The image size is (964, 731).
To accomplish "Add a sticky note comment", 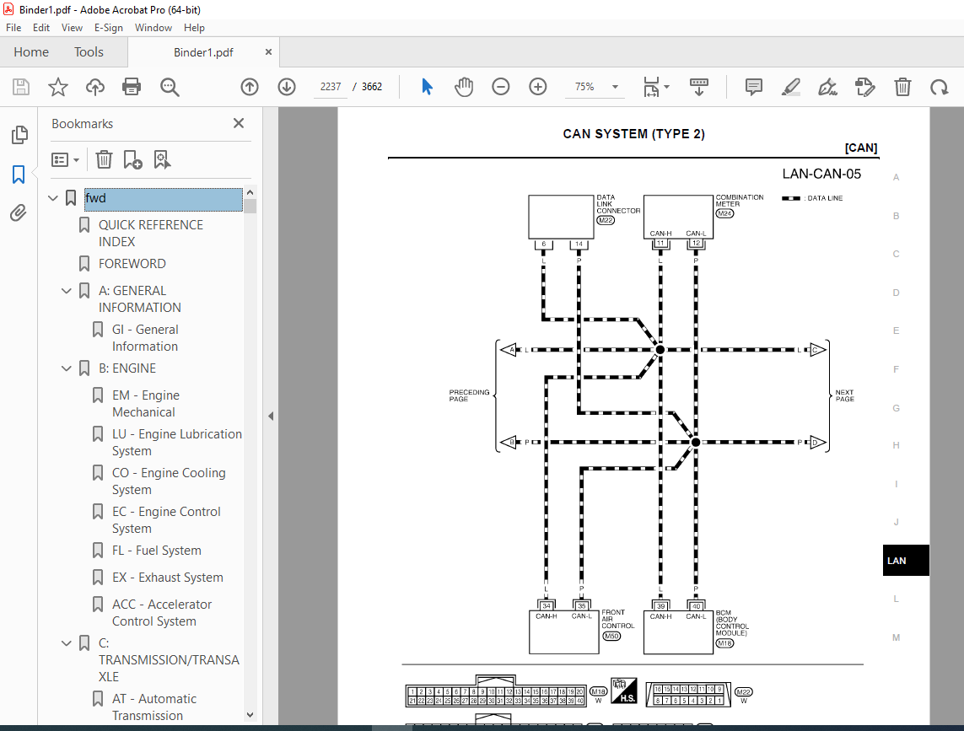I will tap(754, 87).
